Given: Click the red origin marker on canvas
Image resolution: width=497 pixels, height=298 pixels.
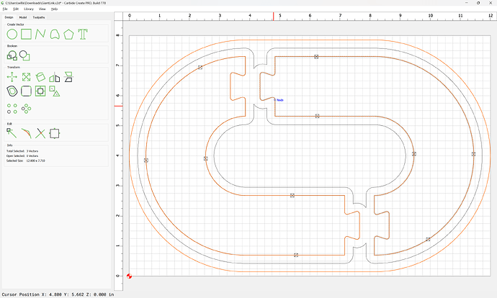Looking at the screenshot, I should tap(129, 276).
